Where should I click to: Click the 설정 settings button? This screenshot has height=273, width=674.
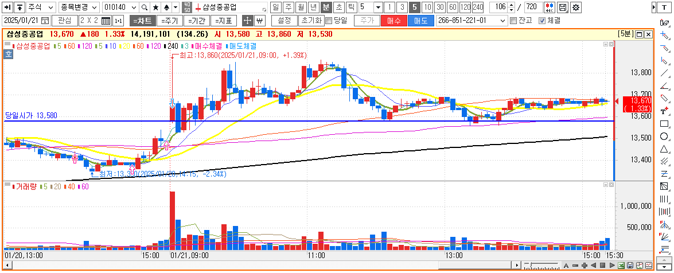click(285, 21)
